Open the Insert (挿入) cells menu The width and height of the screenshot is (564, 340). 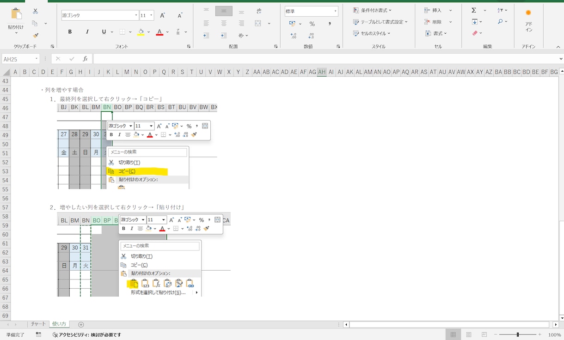pyautogui.click(x=438, y=10)
